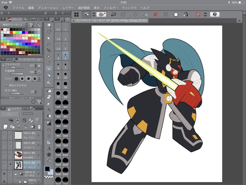This screenshot has width=246, height=185.
Task: Expand right palette dock double chevron
Action: pyautogui.click(x=244, y=13)
